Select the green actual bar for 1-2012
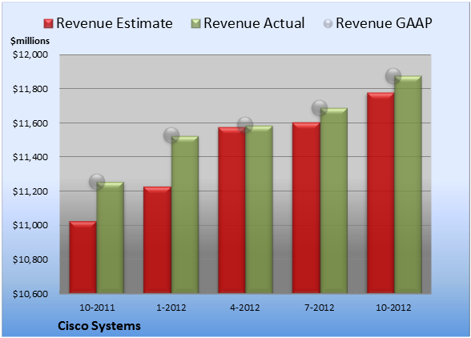 pos(185,215)
